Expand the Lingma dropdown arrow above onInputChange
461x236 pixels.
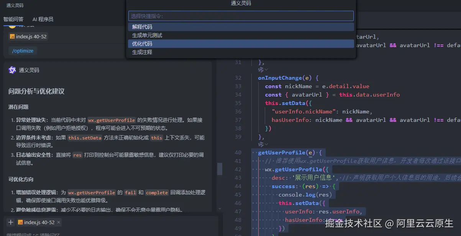tap(266, 70)
